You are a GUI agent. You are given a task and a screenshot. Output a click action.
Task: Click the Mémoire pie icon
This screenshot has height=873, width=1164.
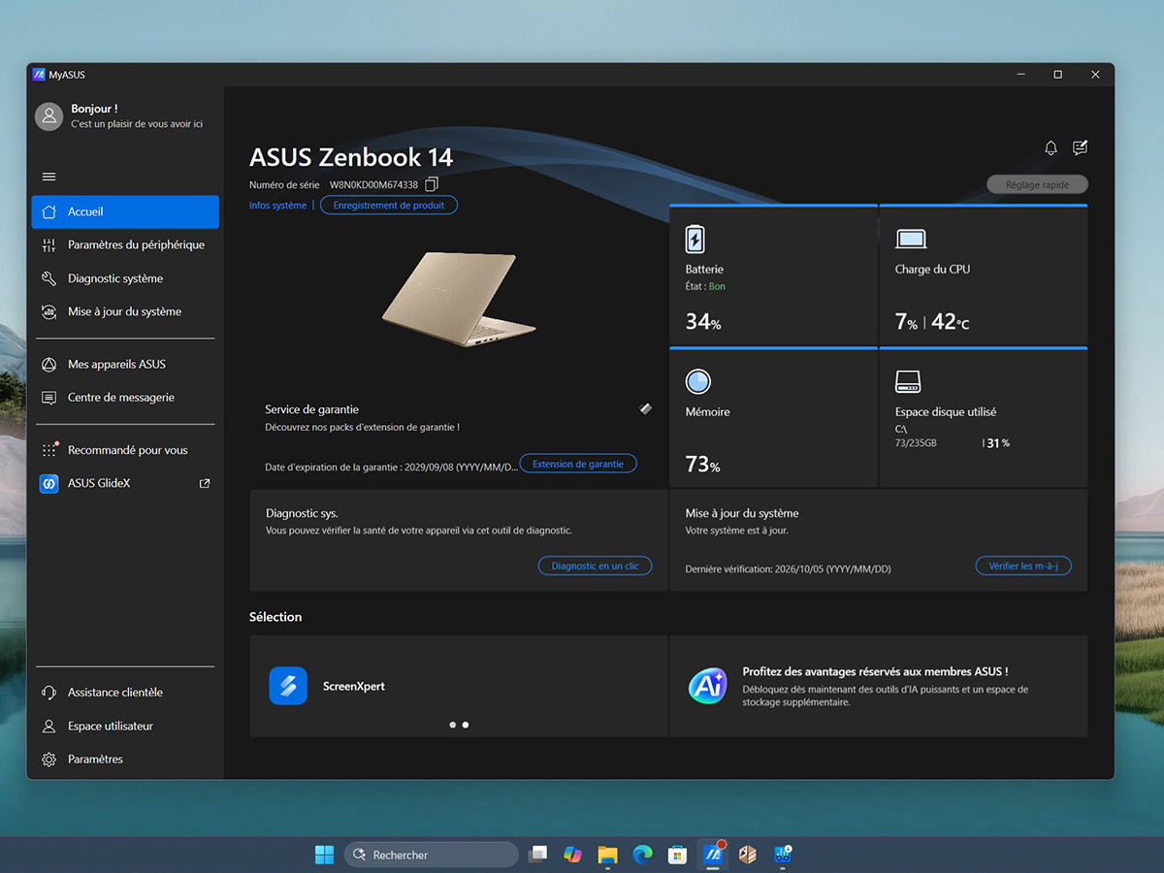[698, 381]
